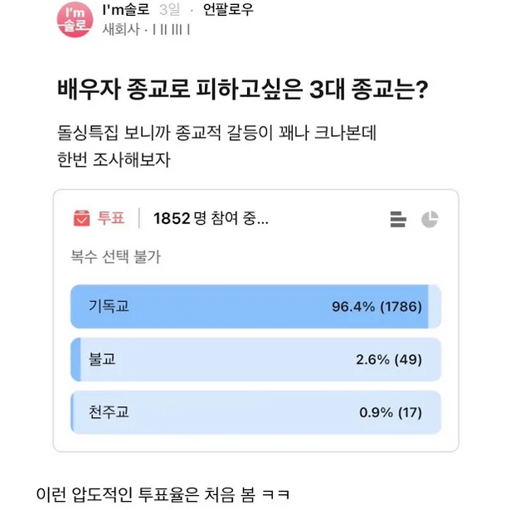Click the I'm솔로 pink profile avatar

click(x=75, y=20)
